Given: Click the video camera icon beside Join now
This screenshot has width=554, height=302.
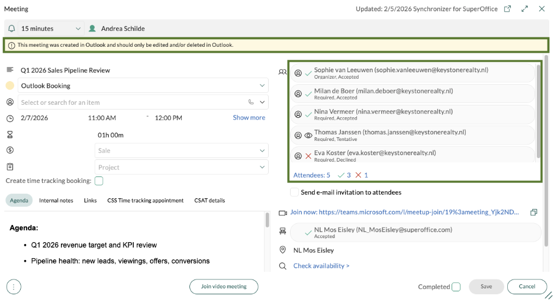Looking at the screenshot, I should pyautogui.click(x=283, y=212).
